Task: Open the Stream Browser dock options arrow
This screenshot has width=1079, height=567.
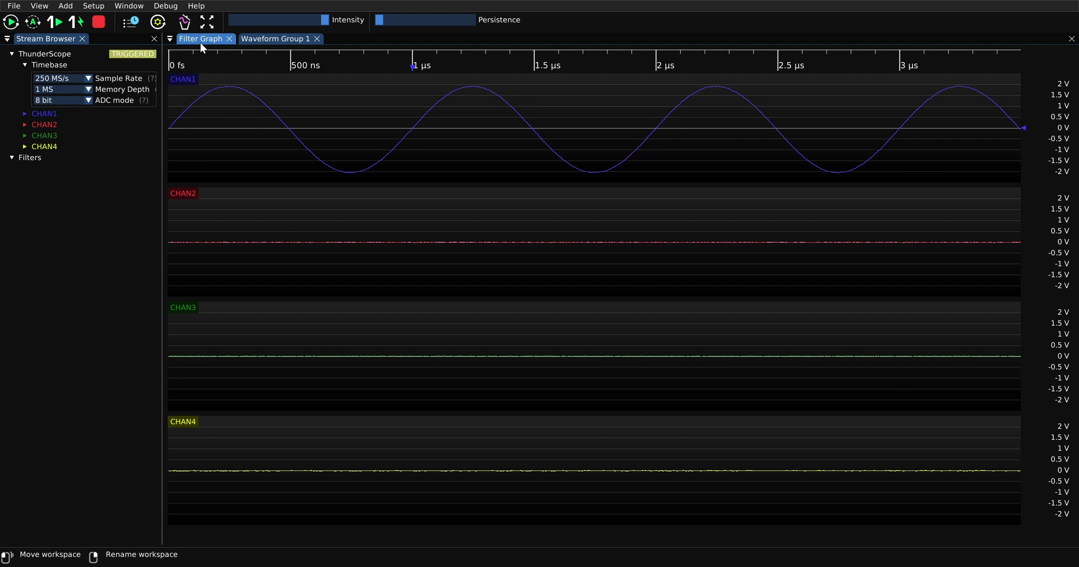Action: (x=7, y=39)
